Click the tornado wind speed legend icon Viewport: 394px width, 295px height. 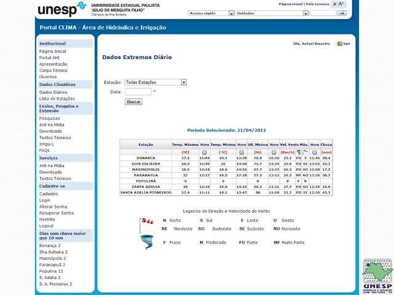[146, 242]
